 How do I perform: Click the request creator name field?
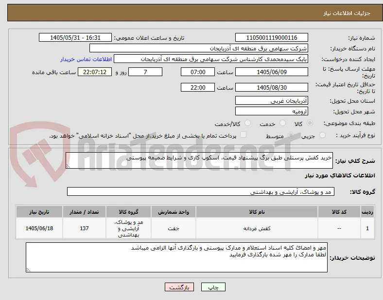[211, 59]
